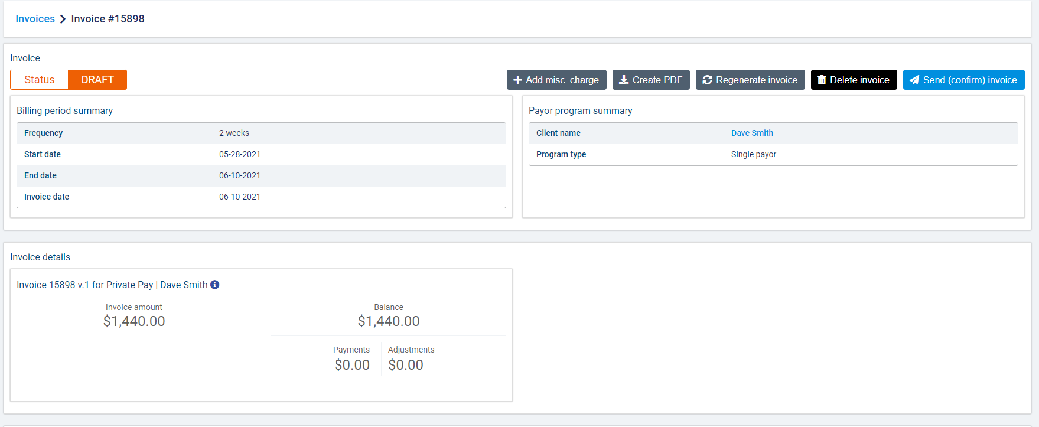1039x427 pixels.
Task: Hit the refresh icon on Regenerate invoice
Action: point(707,80)
